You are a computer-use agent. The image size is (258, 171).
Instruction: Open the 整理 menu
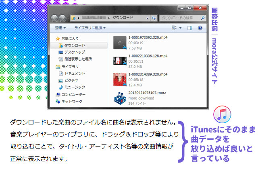60,28
